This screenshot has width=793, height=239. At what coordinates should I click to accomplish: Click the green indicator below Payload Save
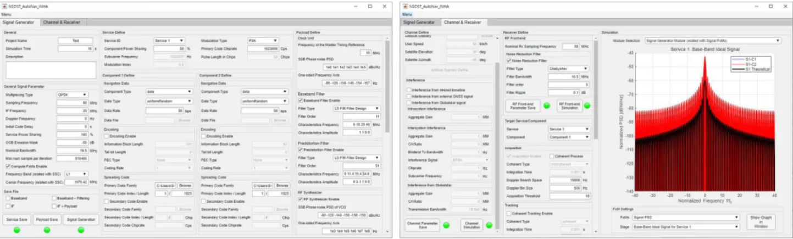(48, 230)
